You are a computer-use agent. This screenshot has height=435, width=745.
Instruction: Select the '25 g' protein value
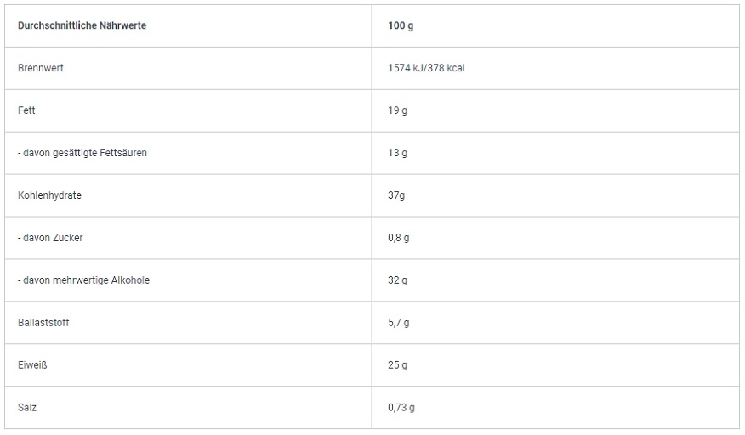click(398, 365)
